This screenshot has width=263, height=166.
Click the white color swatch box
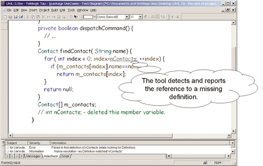point(88,17)
